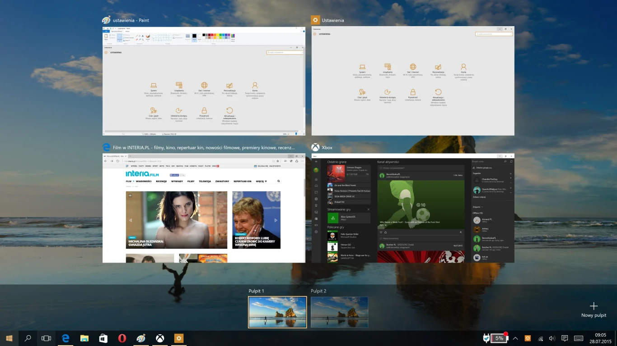Switch to the Pulpit 2 desktop
Screen dimensions: 617x346
tap(339, 312)
